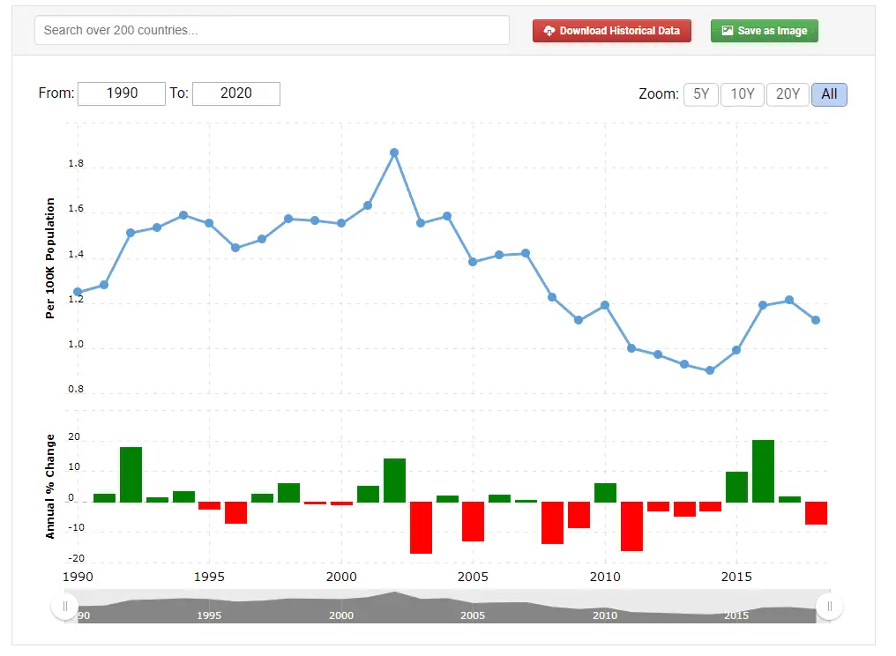
Task: Click the tallest green bar for 2016
Action: click(763, 471)
